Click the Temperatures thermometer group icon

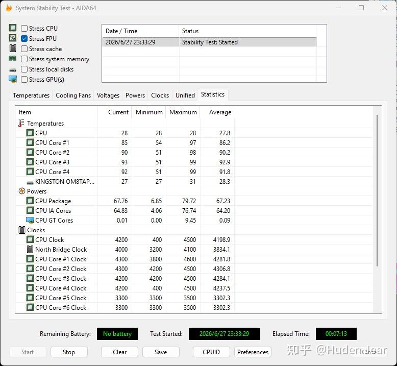[21, 124]
